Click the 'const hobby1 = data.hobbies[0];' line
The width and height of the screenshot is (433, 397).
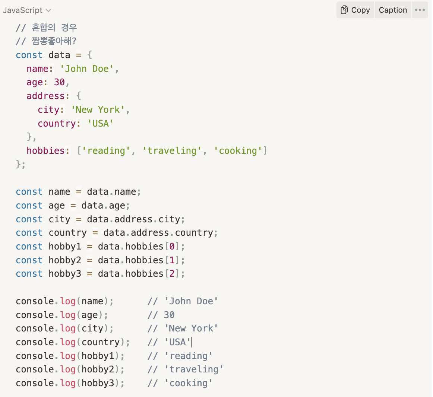[100, 246]
